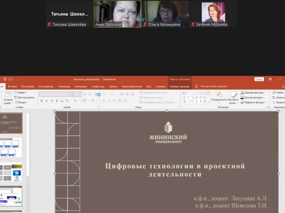
Task: Click the Найти (Find) search icon
Action: (274, 92)
